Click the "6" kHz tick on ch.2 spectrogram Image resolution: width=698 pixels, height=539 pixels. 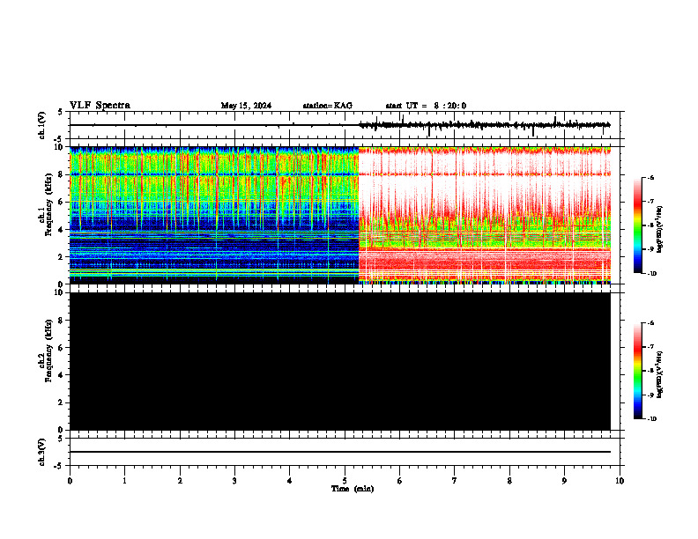[x=62, y=348]
